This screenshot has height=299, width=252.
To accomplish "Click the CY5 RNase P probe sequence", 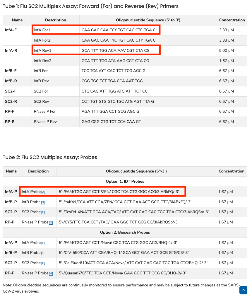I will pyautogui.click(x=119, y=222).
